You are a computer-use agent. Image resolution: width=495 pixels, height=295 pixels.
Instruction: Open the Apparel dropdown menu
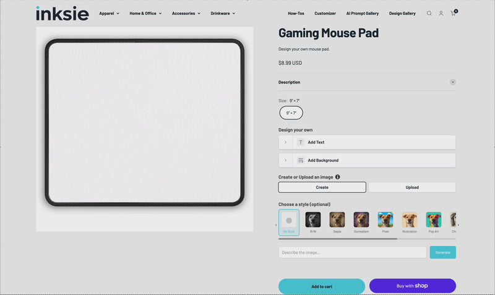(x=109, y=13)
